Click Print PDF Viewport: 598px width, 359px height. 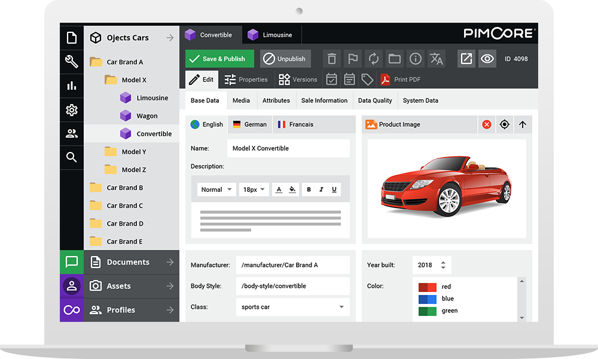401,80
